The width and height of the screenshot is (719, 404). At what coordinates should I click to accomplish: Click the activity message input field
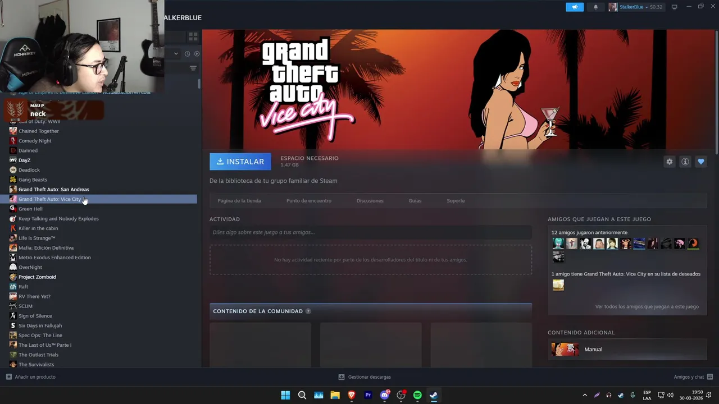click(x=371, y=232)
